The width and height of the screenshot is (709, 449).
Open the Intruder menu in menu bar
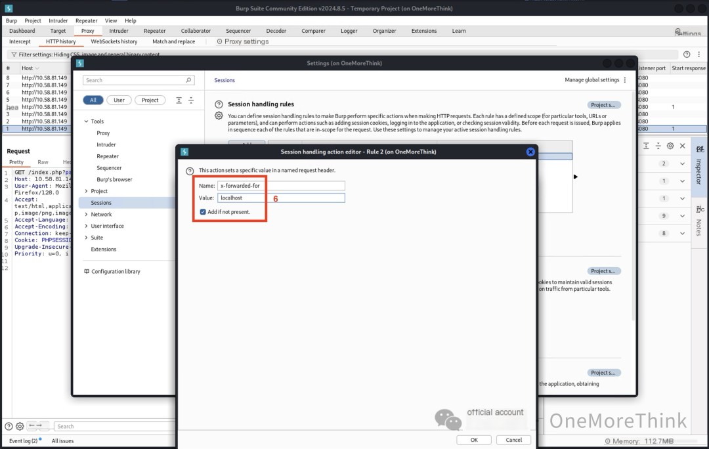click(58, 21)
